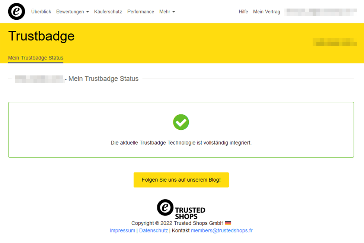The height and width of the screenshot is (243, 364).
Task: Click the Trusted Shops footer logo
Action: point(181,209)
